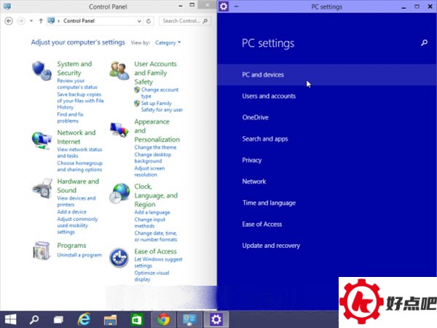This screenshot has height=328, width=437.
Task: Open the Change the theme link
Action: pos(156,148)
